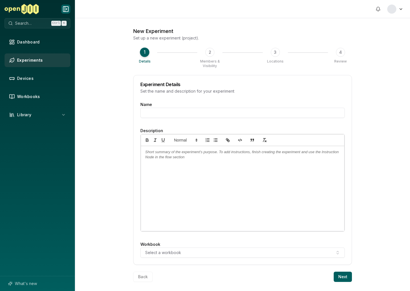Open Devices in the sidebar
This screenshot has width=410, height=291.
coord(37,78)
